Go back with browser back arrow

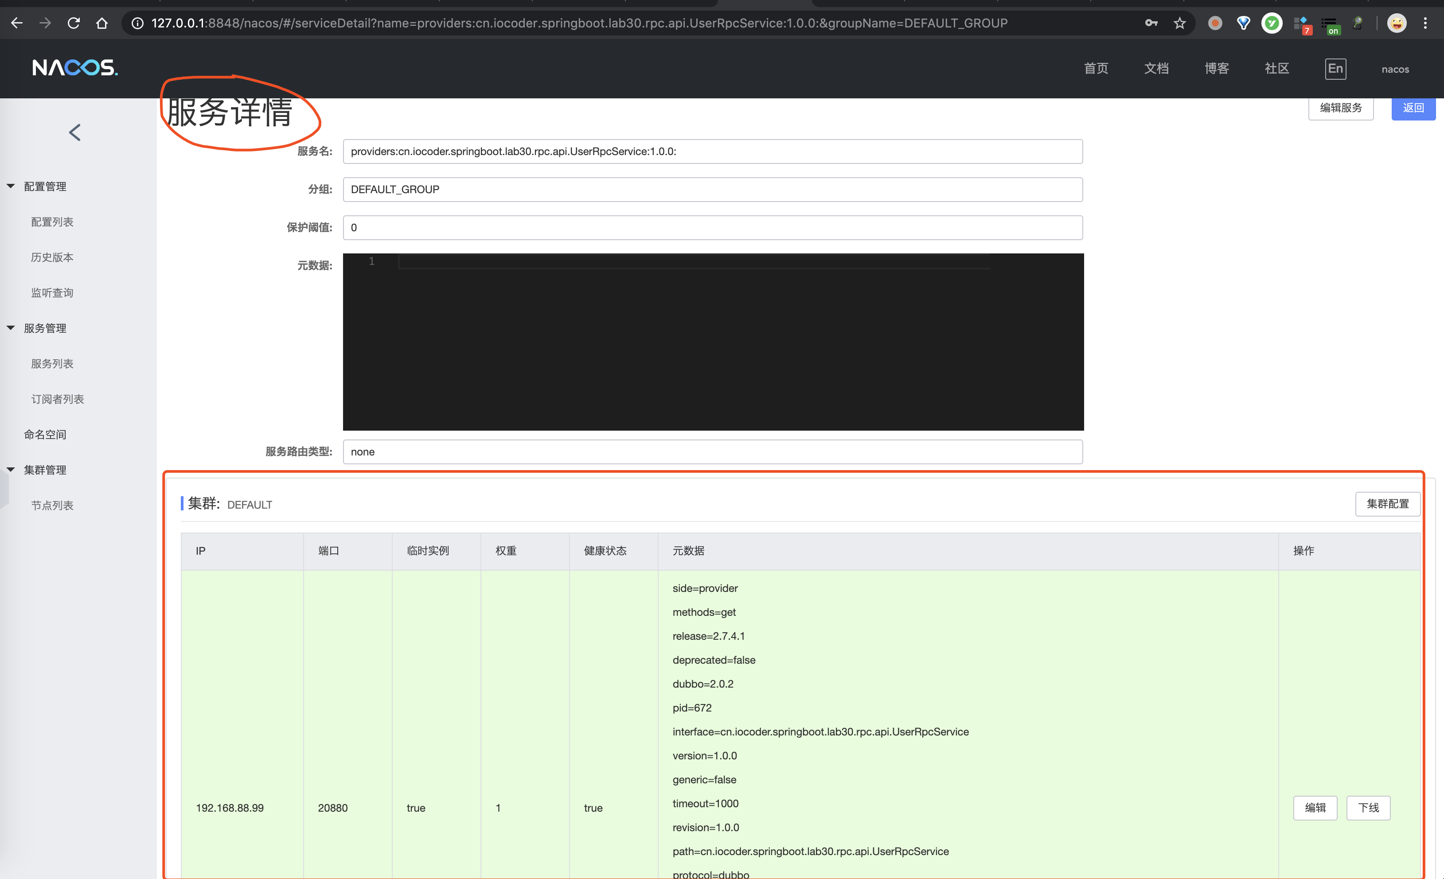point(17,23)
